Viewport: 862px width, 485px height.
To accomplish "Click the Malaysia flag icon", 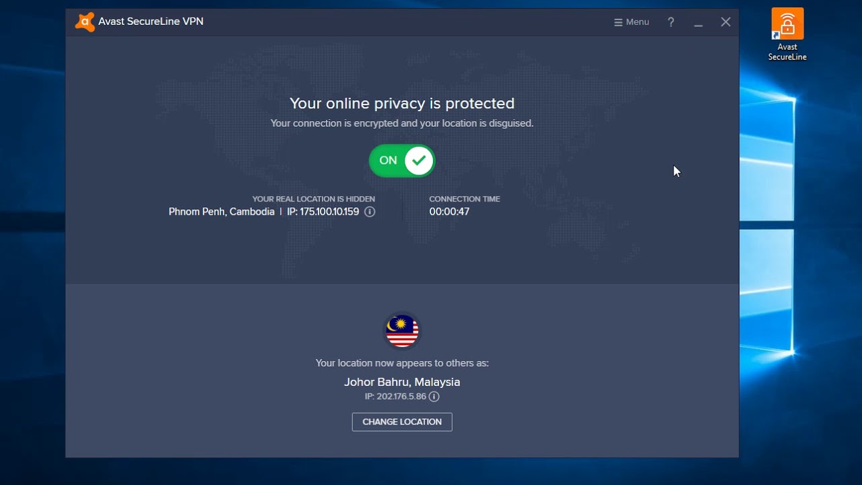I will (x=402, y=331).
